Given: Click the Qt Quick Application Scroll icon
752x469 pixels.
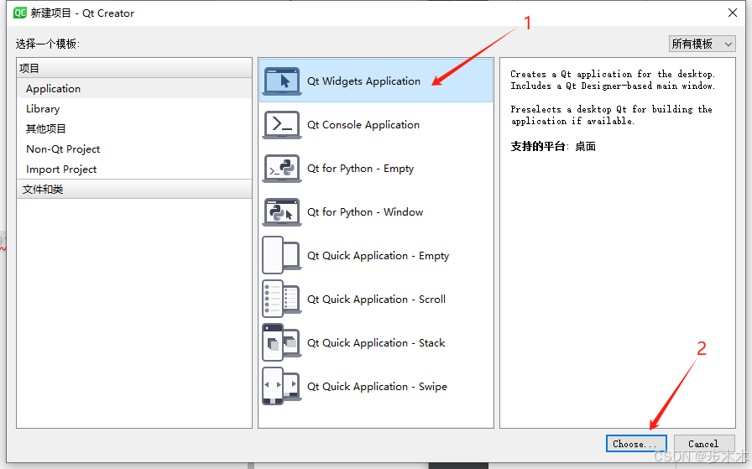Looking at the screenshot, I should pyautogui.click(x=282, y=299).
